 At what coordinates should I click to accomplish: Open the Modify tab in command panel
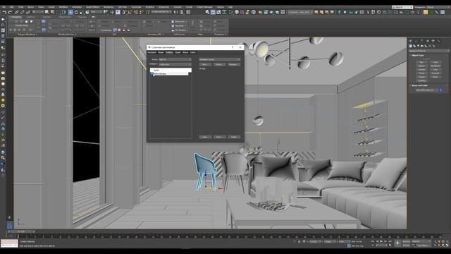click(x=416, y=41)
